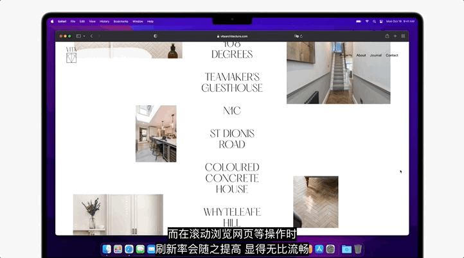Open Launchpad from the Dock
This screenshot has width=464, height=258.
click(x=118, y=249)
